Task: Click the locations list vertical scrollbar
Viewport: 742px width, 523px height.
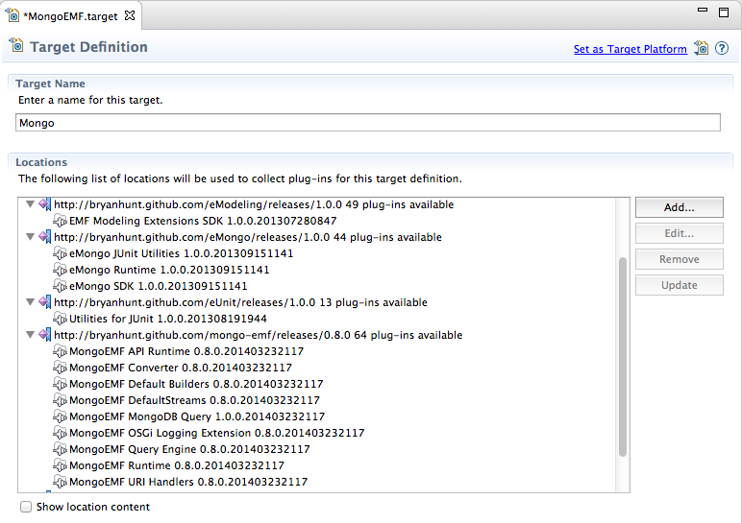Action: pyautogui.click(x=623, y=355)
